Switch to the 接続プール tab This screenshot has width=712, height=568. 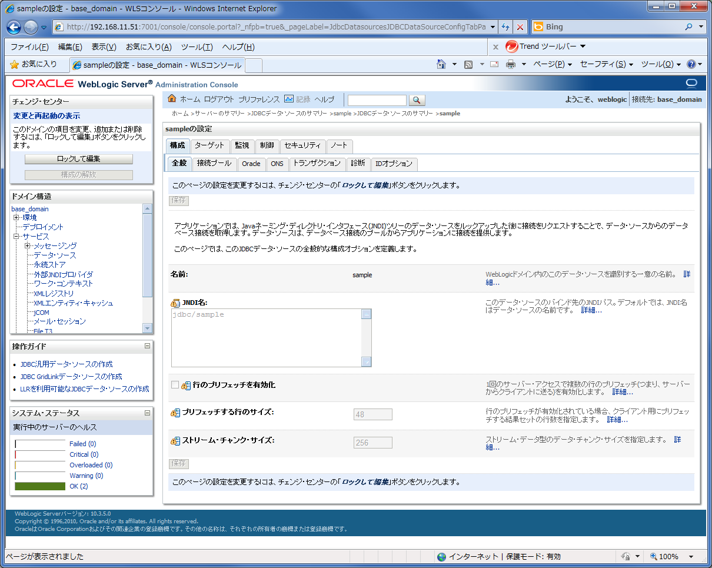tap(215, 164)
